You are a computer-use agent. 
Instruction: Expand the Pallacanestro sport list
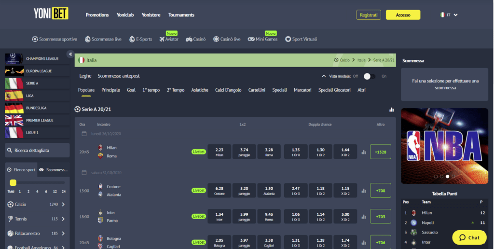pyautogui.click(x=63, y=234)
